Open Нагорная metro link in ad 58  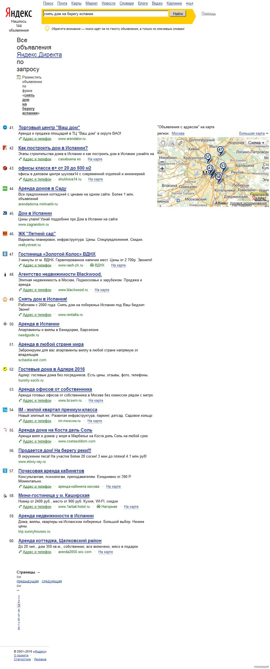(x=109, y=507)
